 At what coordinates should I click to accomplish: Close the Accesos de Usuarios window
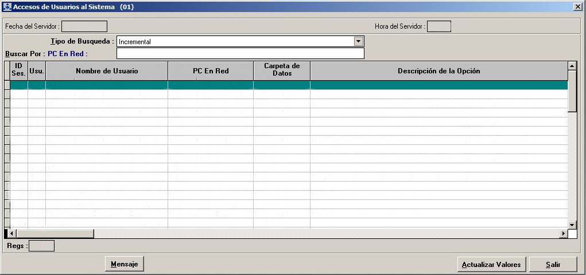577,6
